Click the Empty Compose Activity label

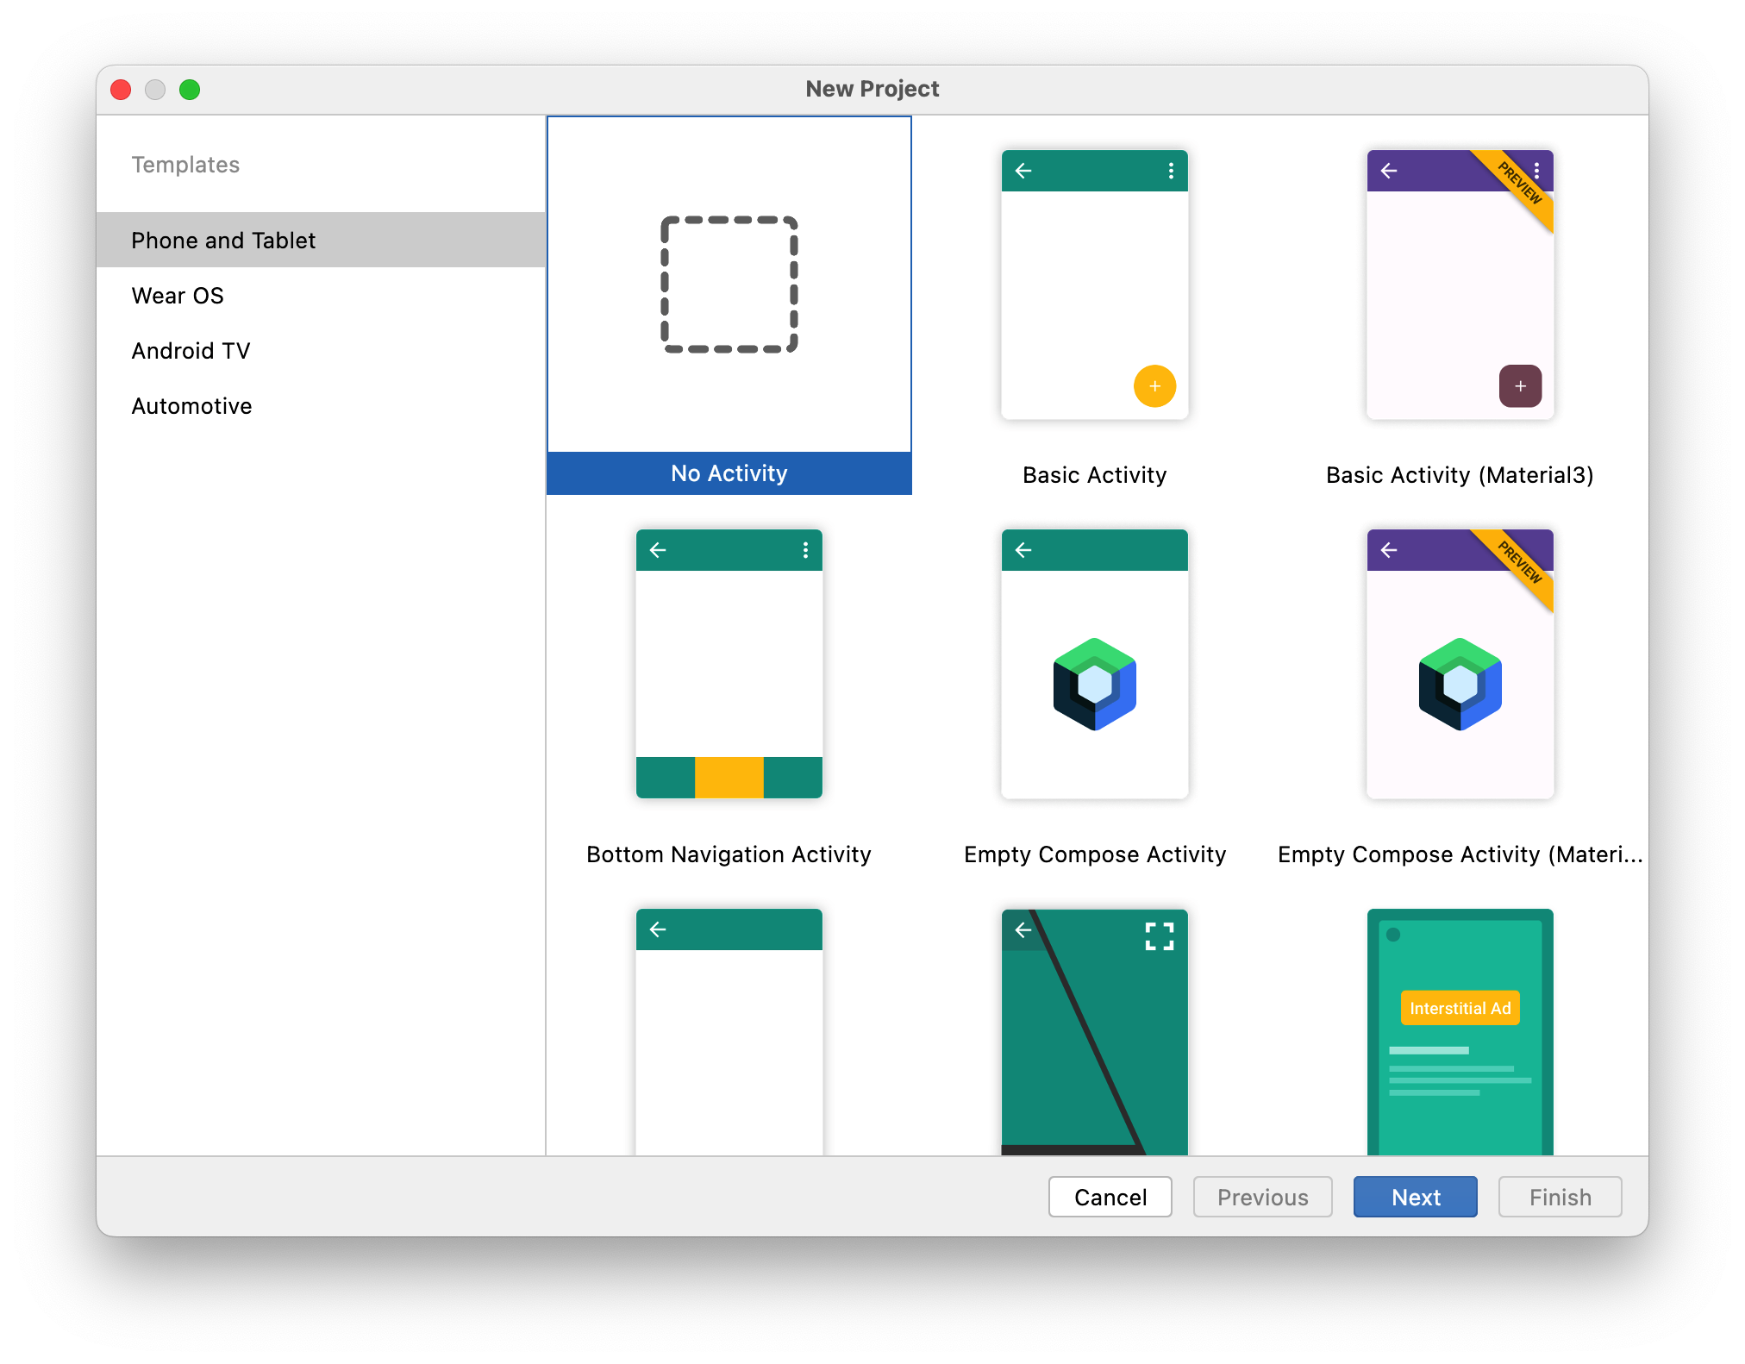(1094, 854)
